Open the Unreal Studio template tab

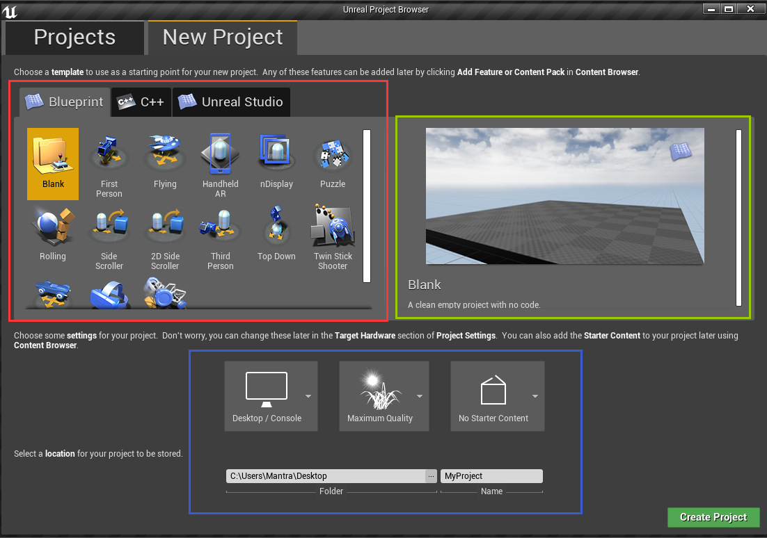[231, 102]
